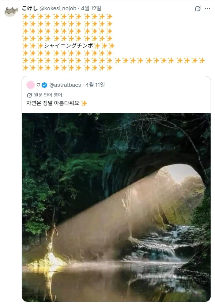Click the blue verified badge
Image resolution: width=215 pixels, height=304 pixels.
coord(45,85)
